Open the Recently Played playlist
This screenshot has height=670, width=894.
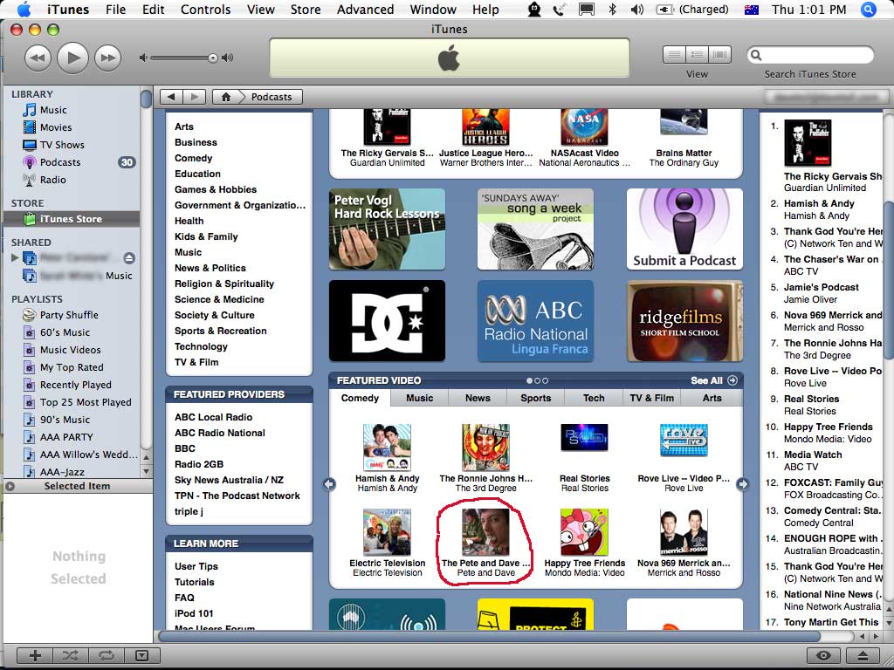[x=75, y=385]
